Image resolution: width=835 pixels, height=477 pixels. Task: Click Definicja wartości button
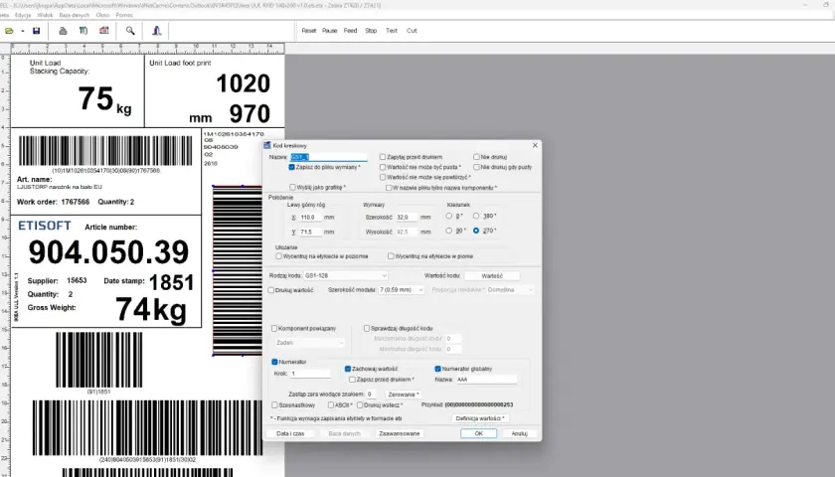(480, 418)
